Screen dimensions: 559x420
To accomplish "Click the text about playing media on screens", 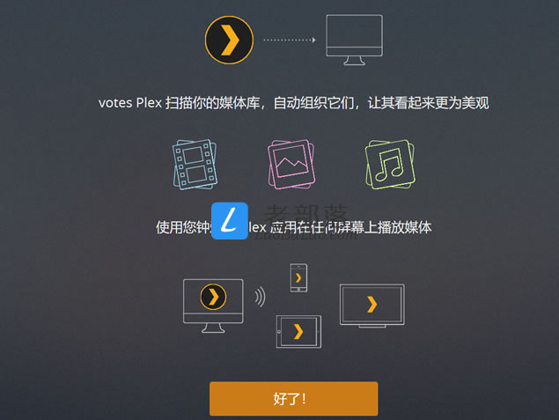I will [x=293, y=227].
